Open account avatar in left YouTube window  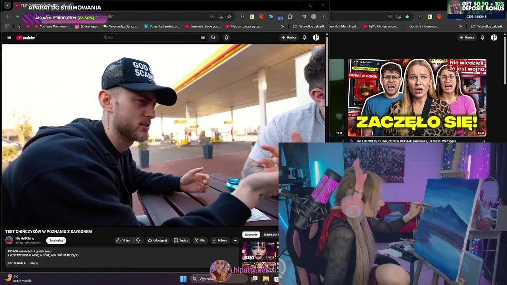(316, 38)
